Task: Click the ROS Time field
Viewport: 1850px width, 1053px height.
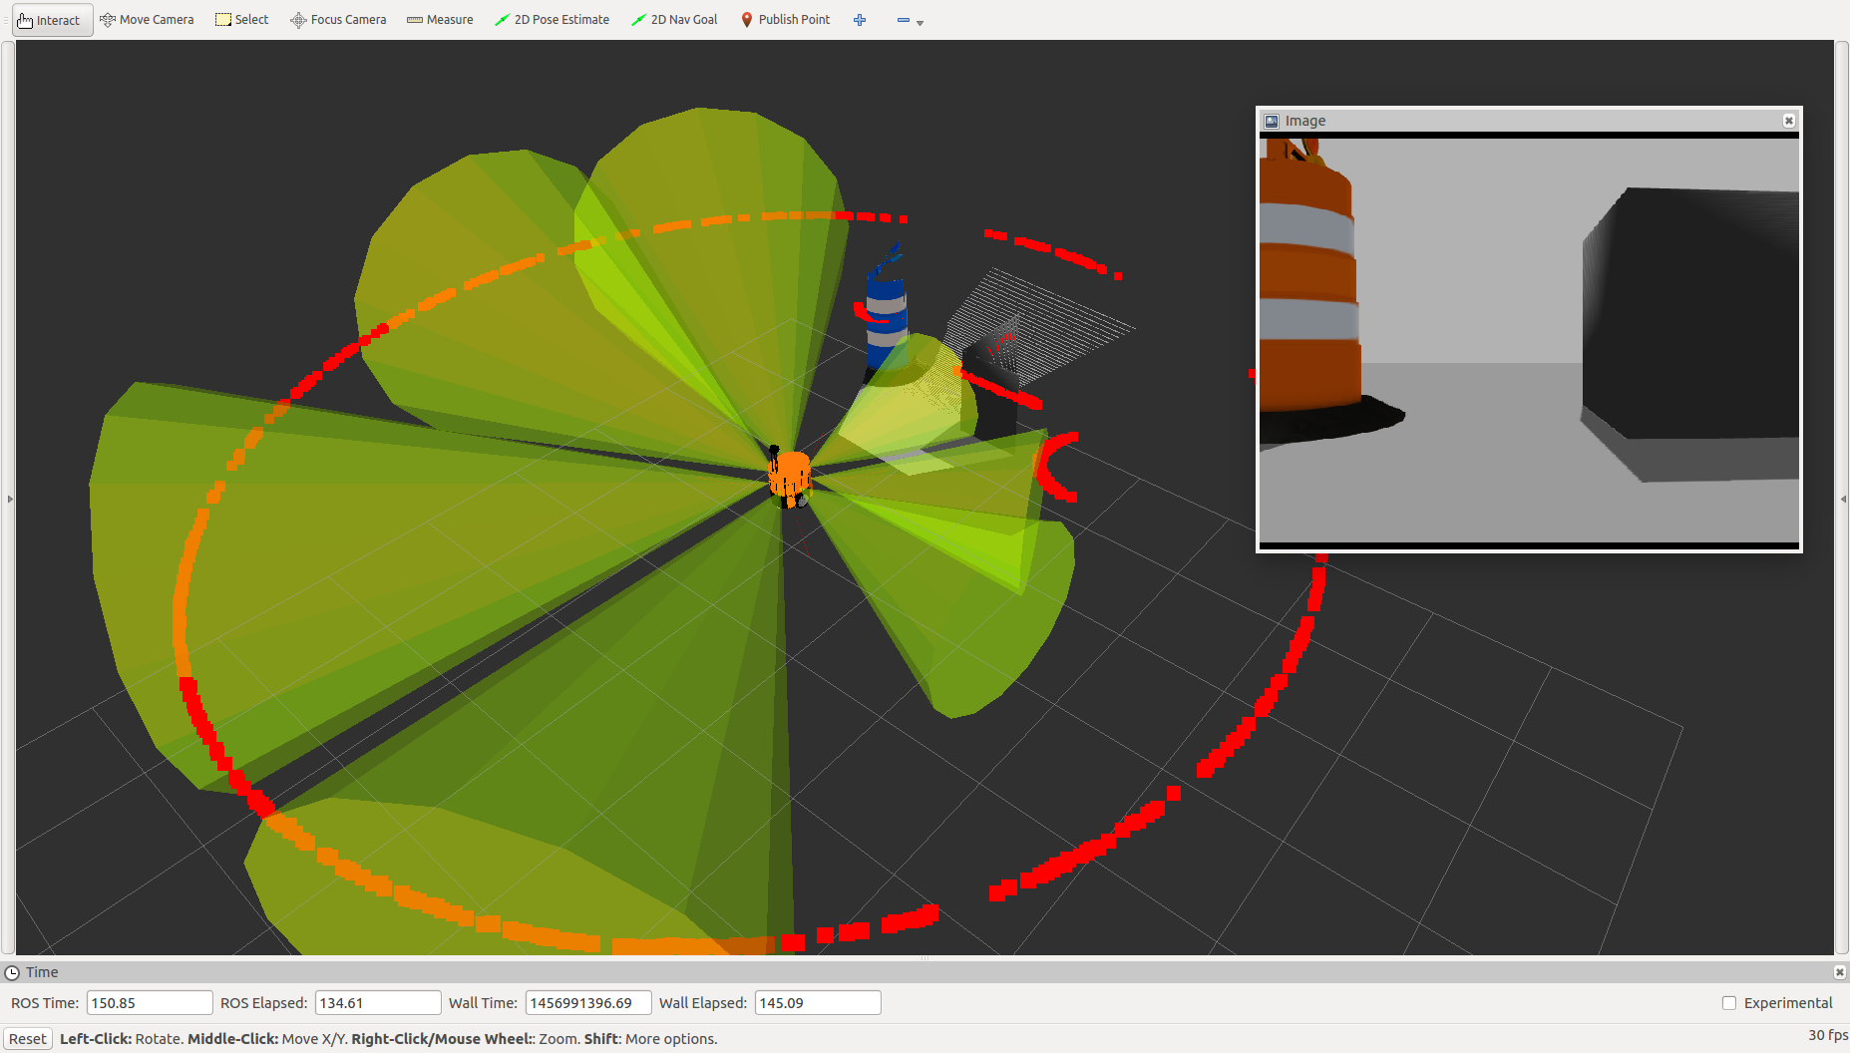Action: tap(150, 1003)
